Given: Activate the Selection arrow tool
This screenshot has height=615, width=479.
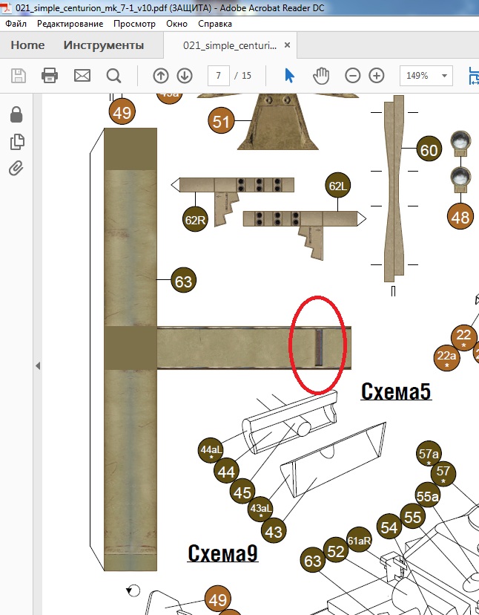Looking at the screenshot, I should pyautogui.click(x=289, y=75).
